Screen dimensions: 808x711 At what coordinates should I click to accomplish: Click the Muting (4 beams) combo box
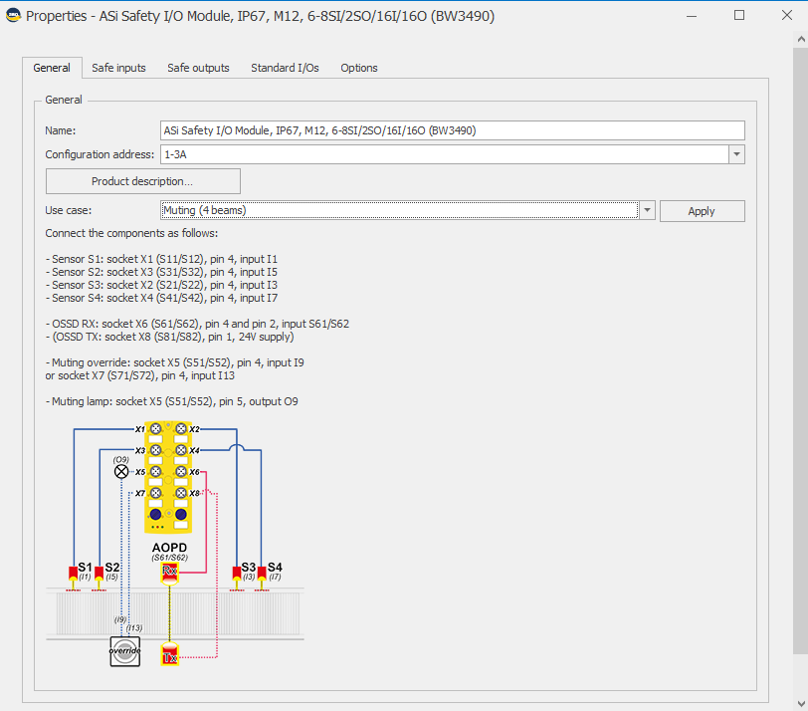click(398, 210)
